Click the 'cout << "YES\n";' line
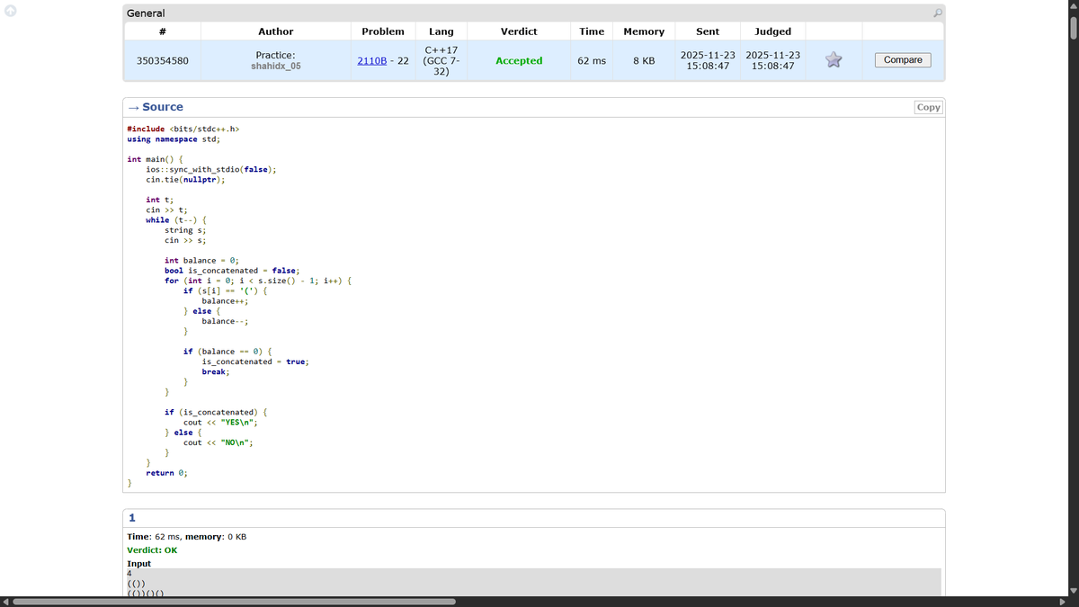The image size is (1079, 607). [x=221, y=423]
